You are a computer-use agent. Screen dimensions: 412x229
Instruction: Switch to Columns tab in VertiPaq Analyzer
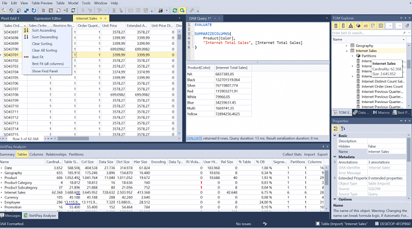click(36, 154)
